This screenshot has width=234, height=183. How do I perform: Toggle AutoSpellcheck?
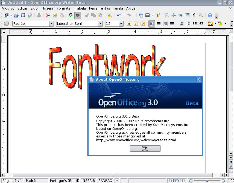pos(78,15)
